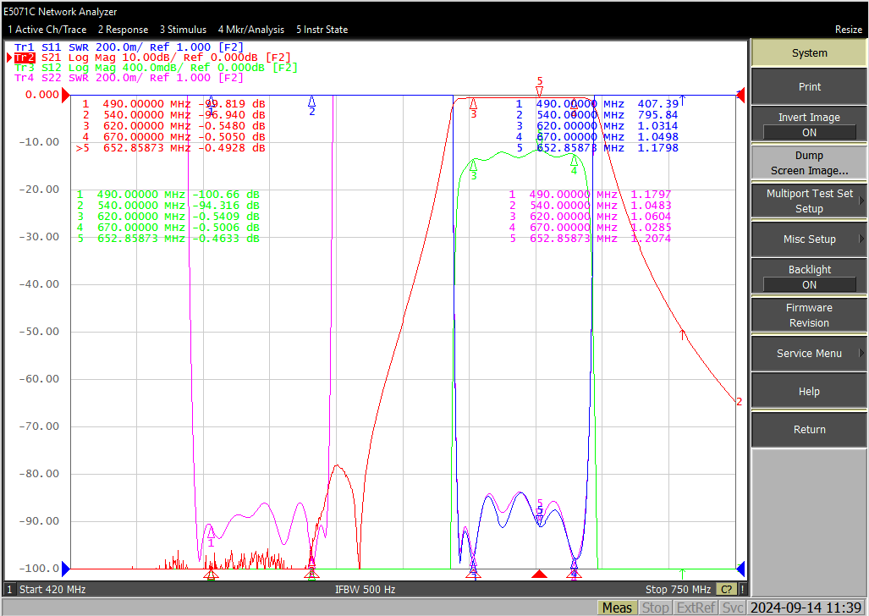Click blue marker 2 near the top of graph

click(x=312, y=101)
